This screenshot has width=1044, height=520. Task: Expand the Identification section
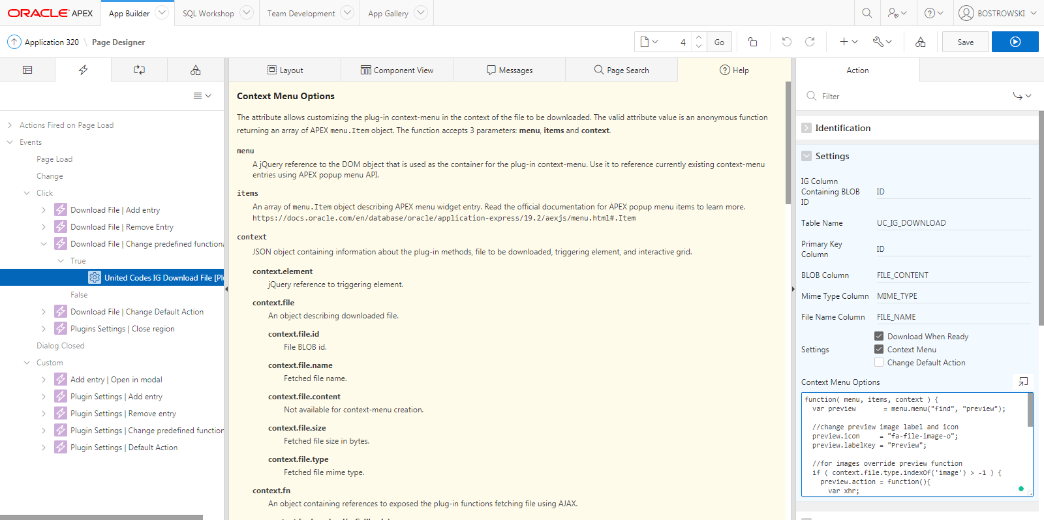(806, 128)
